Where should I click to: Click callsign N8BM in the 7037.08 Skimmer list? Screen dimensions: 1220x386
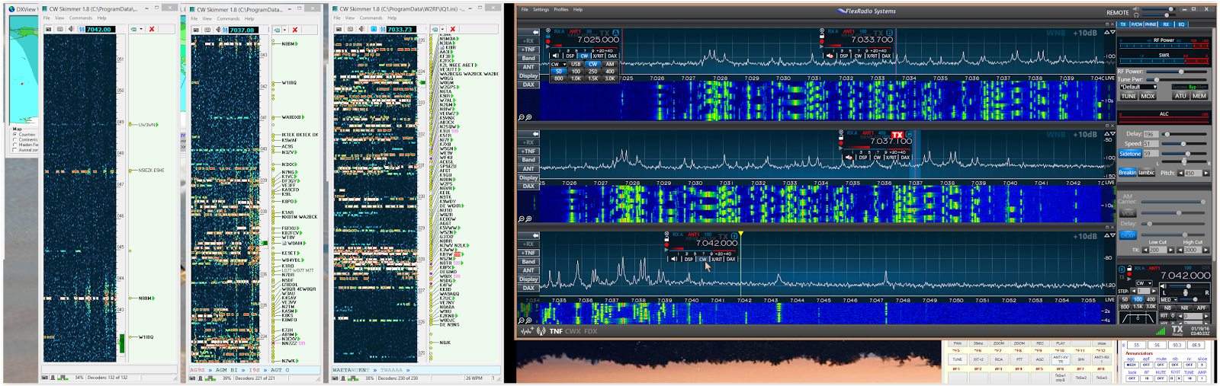(288, 44)
